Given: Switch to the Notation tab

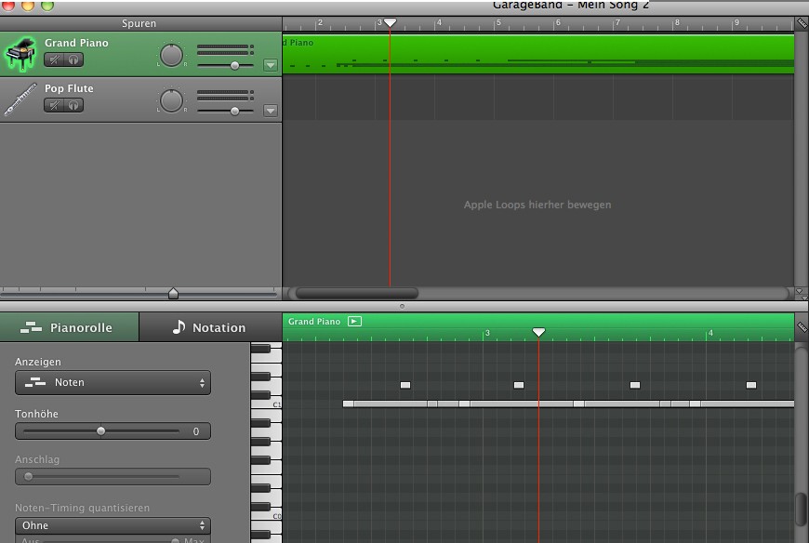Looking at the screenshot, I should (x=210, y=327).
